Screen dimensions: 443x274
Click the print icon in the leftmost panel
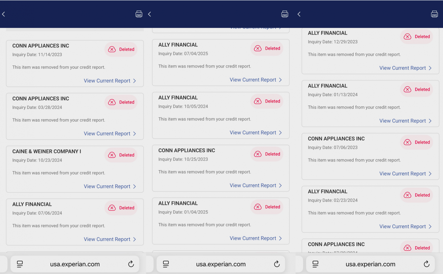pyautogui.click(x=139, y=14)
